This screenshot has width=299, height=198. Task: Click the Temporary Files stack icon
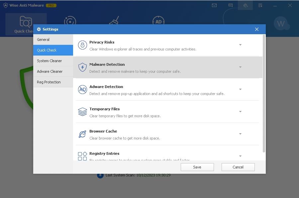pos(82,112)
